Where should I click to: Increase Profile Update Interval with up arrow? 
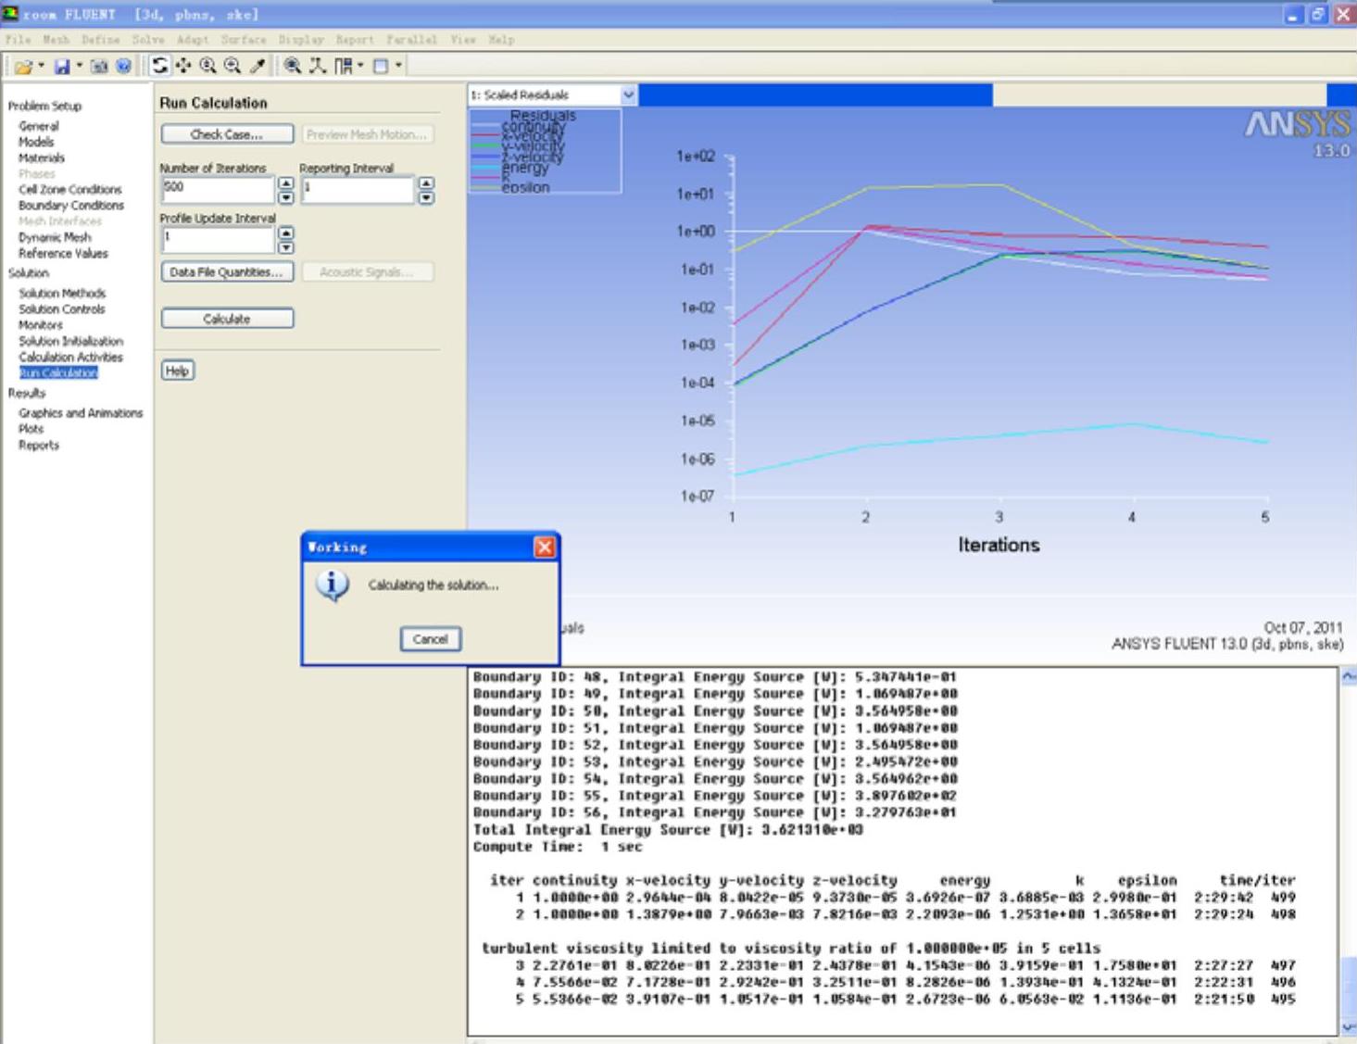click(286, 233)
